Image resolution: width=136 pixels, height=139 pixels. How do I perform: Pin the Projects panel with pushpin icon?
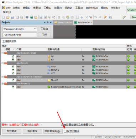[x=48, y=23]
